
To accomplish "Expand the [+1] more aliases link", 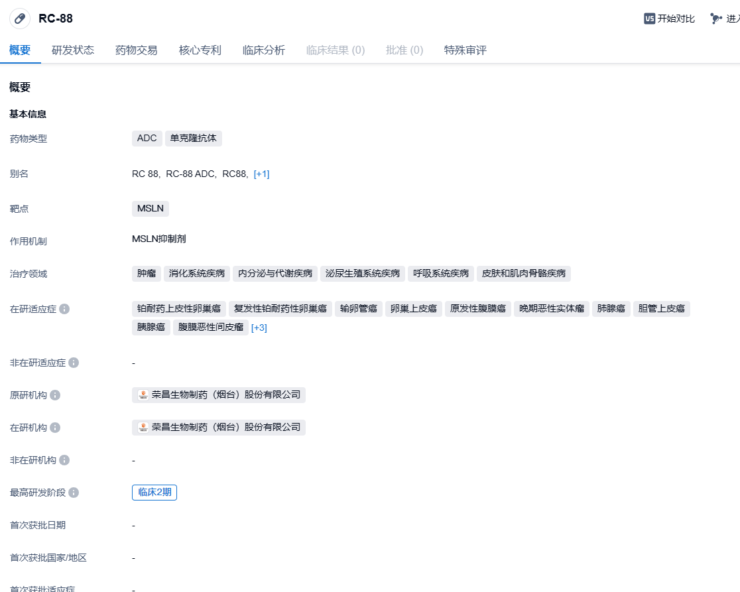I will coord(261,174).
